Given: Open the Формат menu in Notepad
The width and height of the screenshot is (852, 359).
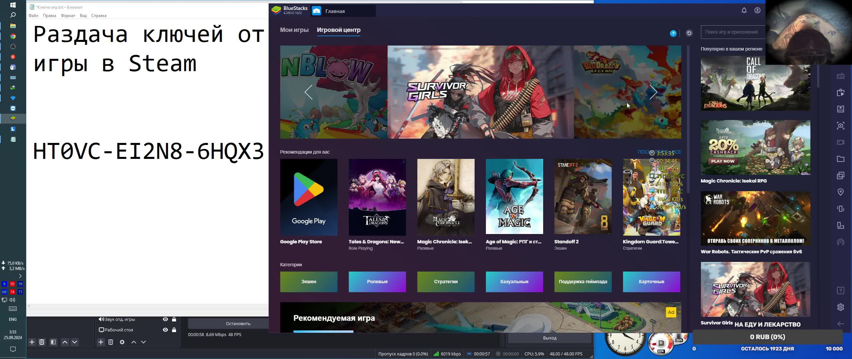Looking at the screenshot, I should [68, 16].
